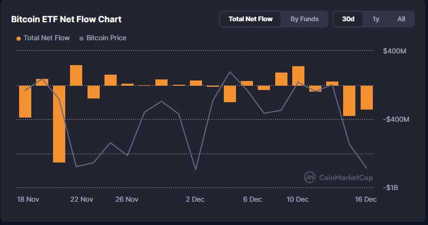The image size is (428, 225).
Task: Click the 6 Dec axis date label
Action: pos(252,200)
